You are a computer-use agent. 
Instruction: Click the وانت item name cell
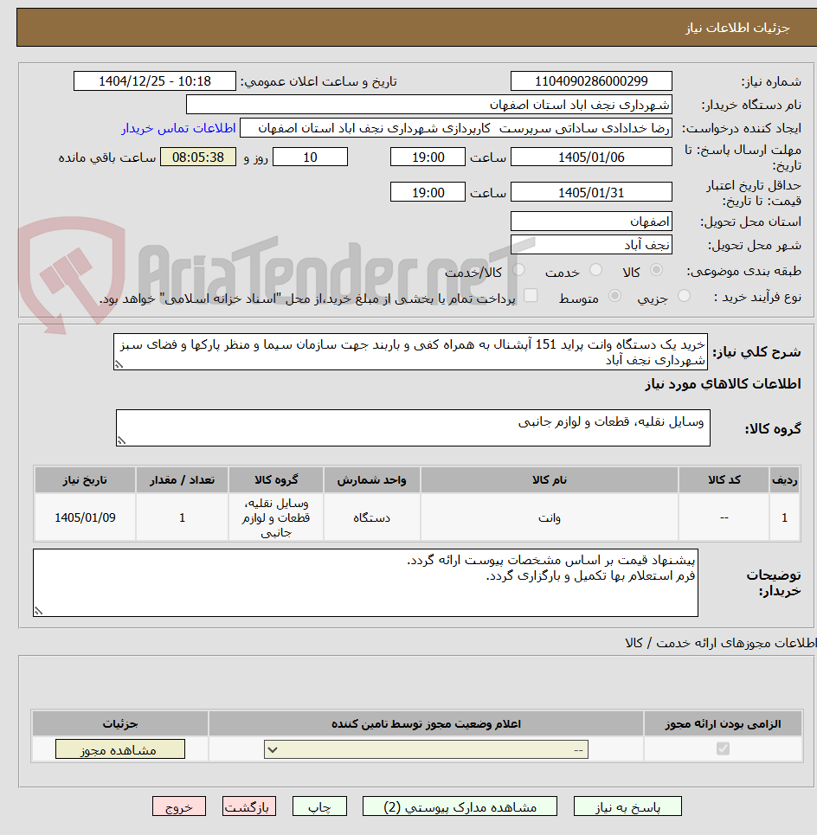(x=549, y=517)
